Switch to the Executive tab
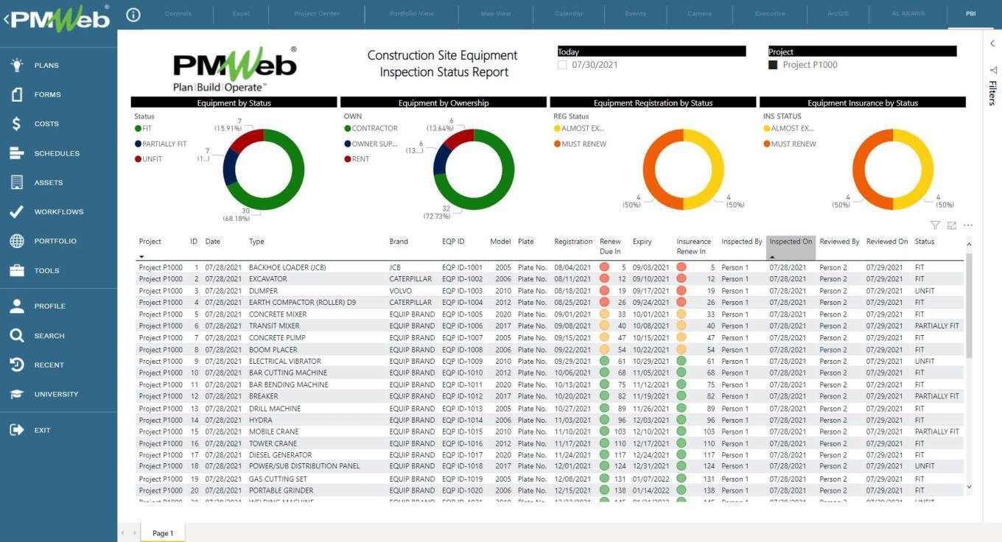Screen dimensions: 1002x542 (x=770, y=14)
